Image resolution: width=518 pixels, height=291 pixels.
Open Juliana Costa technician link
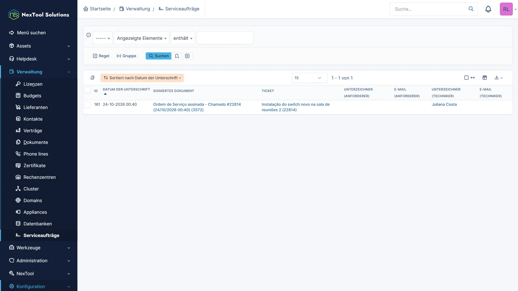click(x=444, y=104)
